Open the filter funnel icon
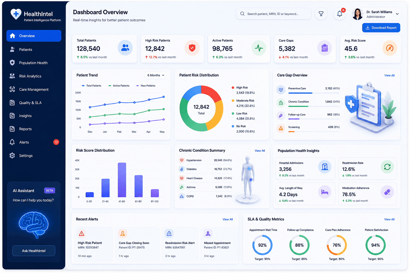This screenshot has height=273, width=410. coord(321,14)
